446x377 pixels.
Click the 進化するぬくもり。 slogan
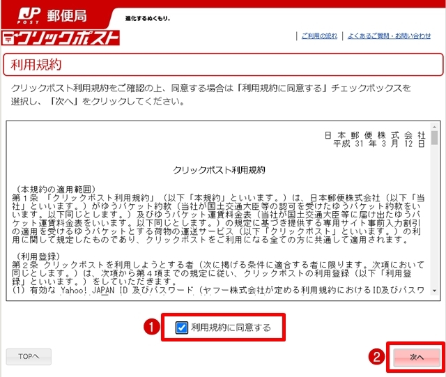click(148, 19)
